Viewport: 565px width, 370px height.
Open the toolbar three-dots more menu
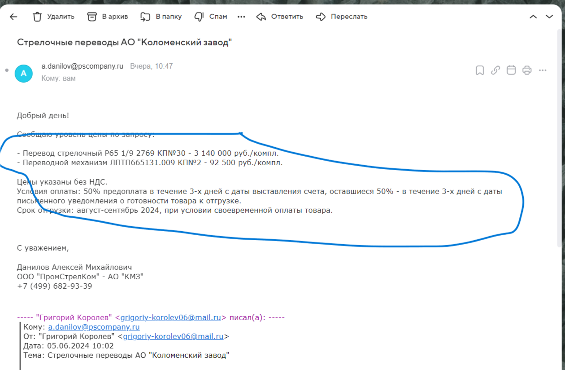pyautogui.click(x=241, y=17)
